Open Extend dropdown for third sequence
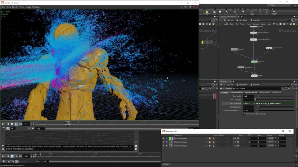Screen dimensions: 298x167 pyautogui.click(x=271, y=146)
